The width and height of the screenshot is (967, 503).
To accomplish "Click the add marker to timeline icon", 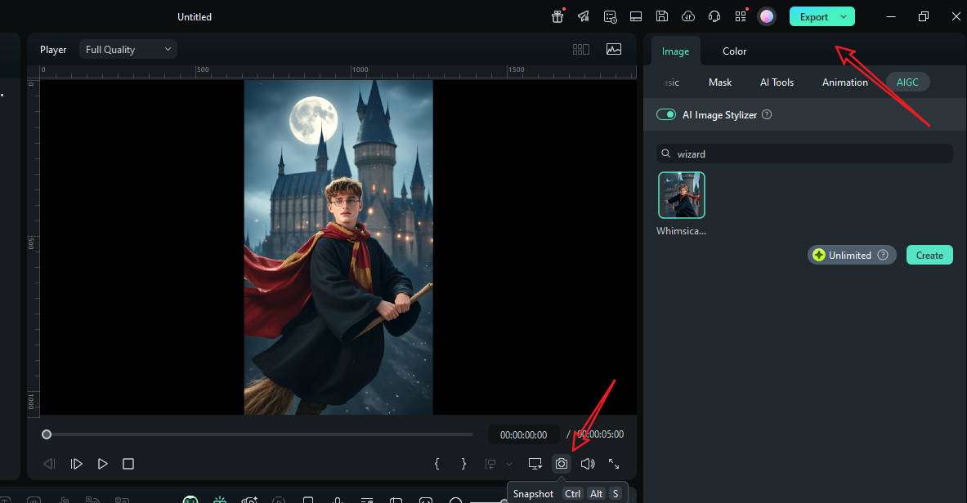I will (x=490, y=464).
